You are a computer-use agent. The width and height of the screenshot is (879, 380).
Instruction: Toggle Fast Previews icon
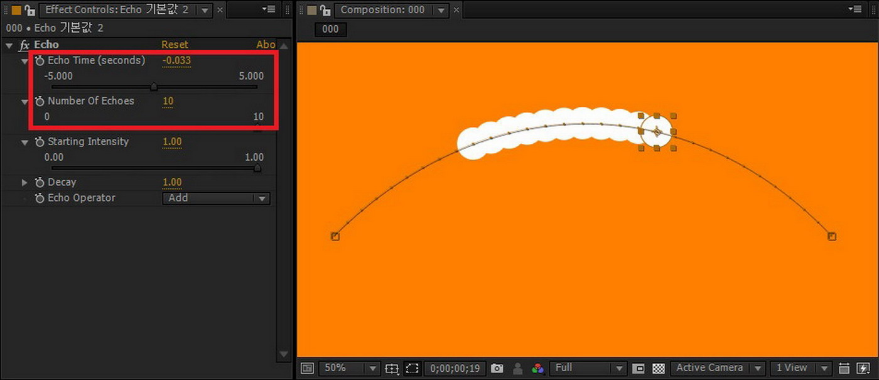[863, 369]
